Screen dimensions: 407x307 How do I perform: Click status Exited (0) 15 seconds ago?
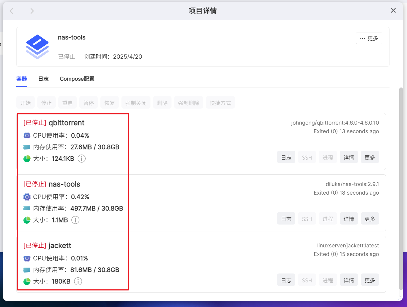346,254
